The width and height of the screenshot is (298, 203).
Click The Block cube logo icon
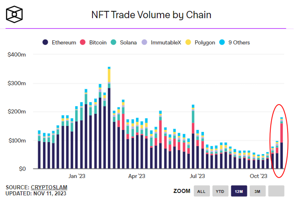(14, 14)
